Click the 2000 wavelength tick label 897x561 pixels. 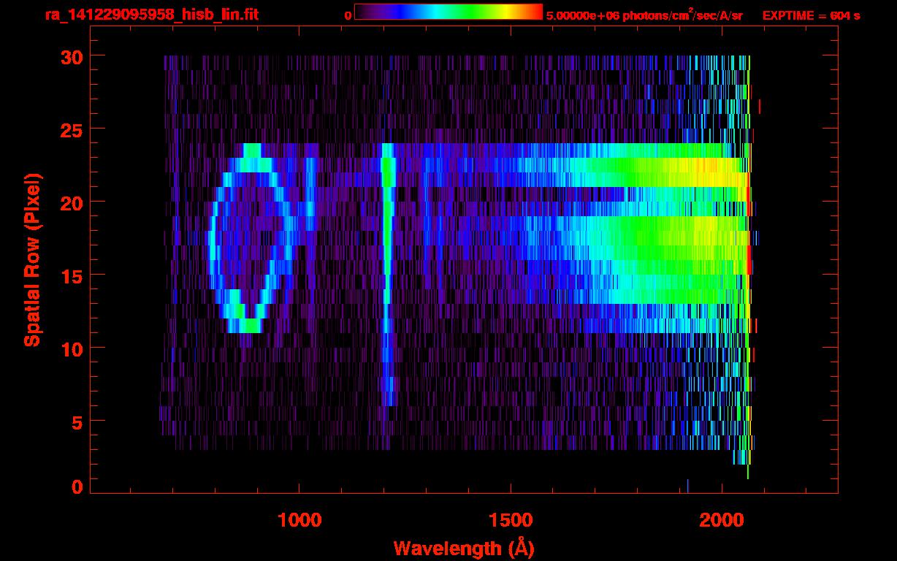pos(722,520)
